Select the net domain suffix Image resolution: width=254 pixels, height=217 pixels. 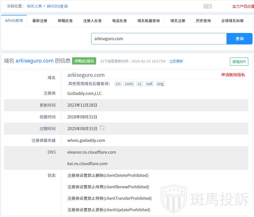[149, 84]
